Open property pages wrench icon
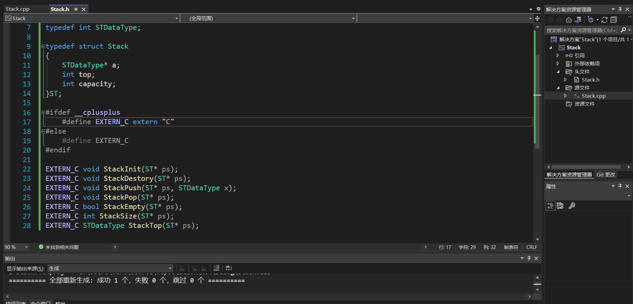 [x=572, y=206]
